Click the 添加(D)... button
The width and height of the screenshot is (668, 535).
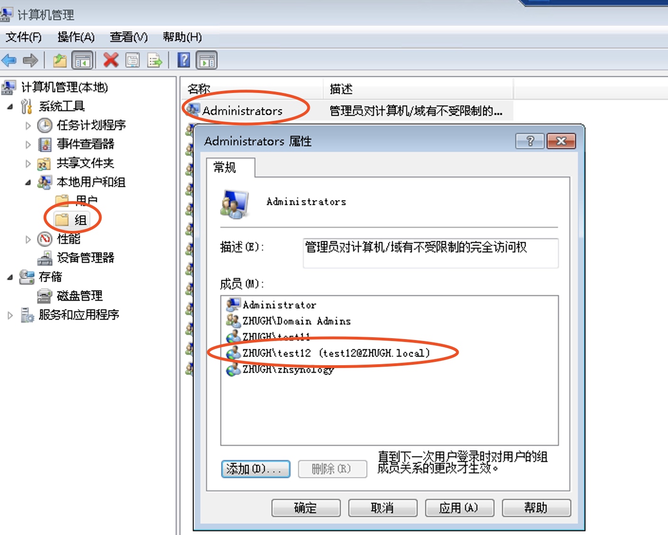(256, 469)
